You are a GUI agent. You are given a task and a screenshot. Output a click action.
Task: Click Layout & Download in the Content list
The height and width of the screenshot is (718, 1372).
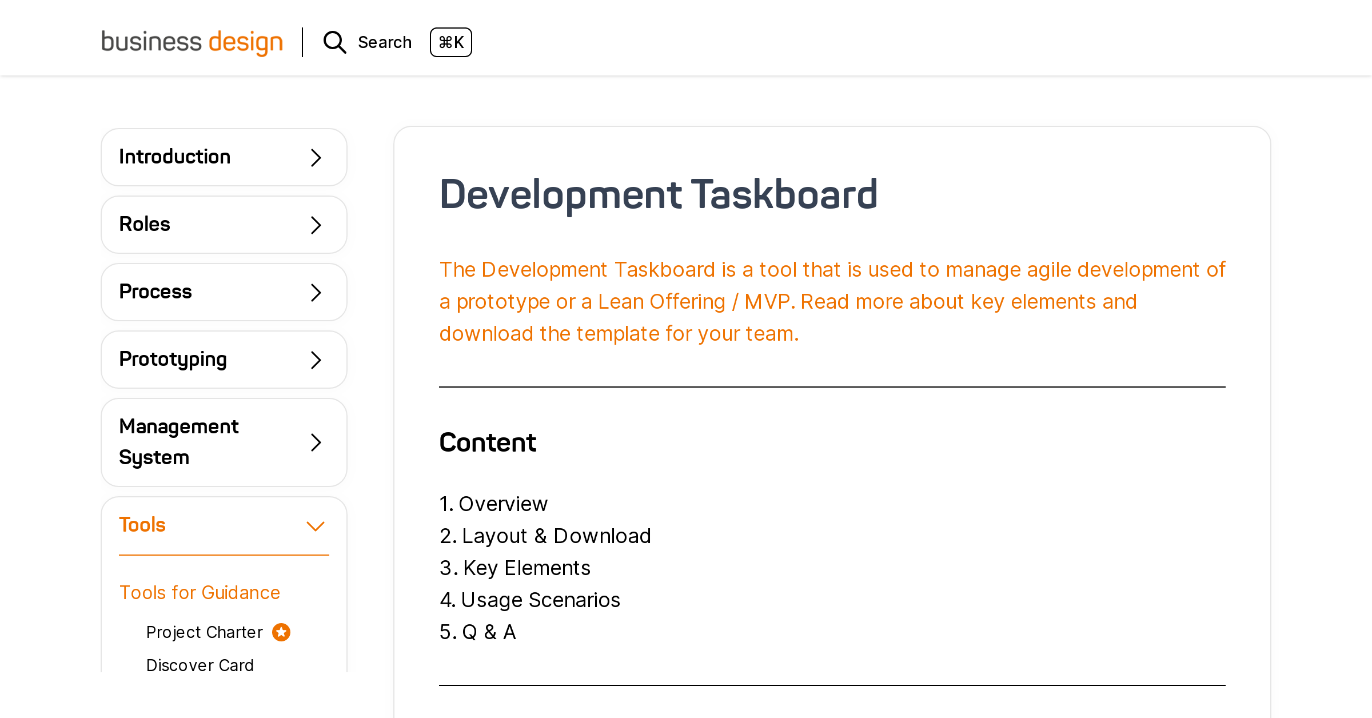click(556, 536)
